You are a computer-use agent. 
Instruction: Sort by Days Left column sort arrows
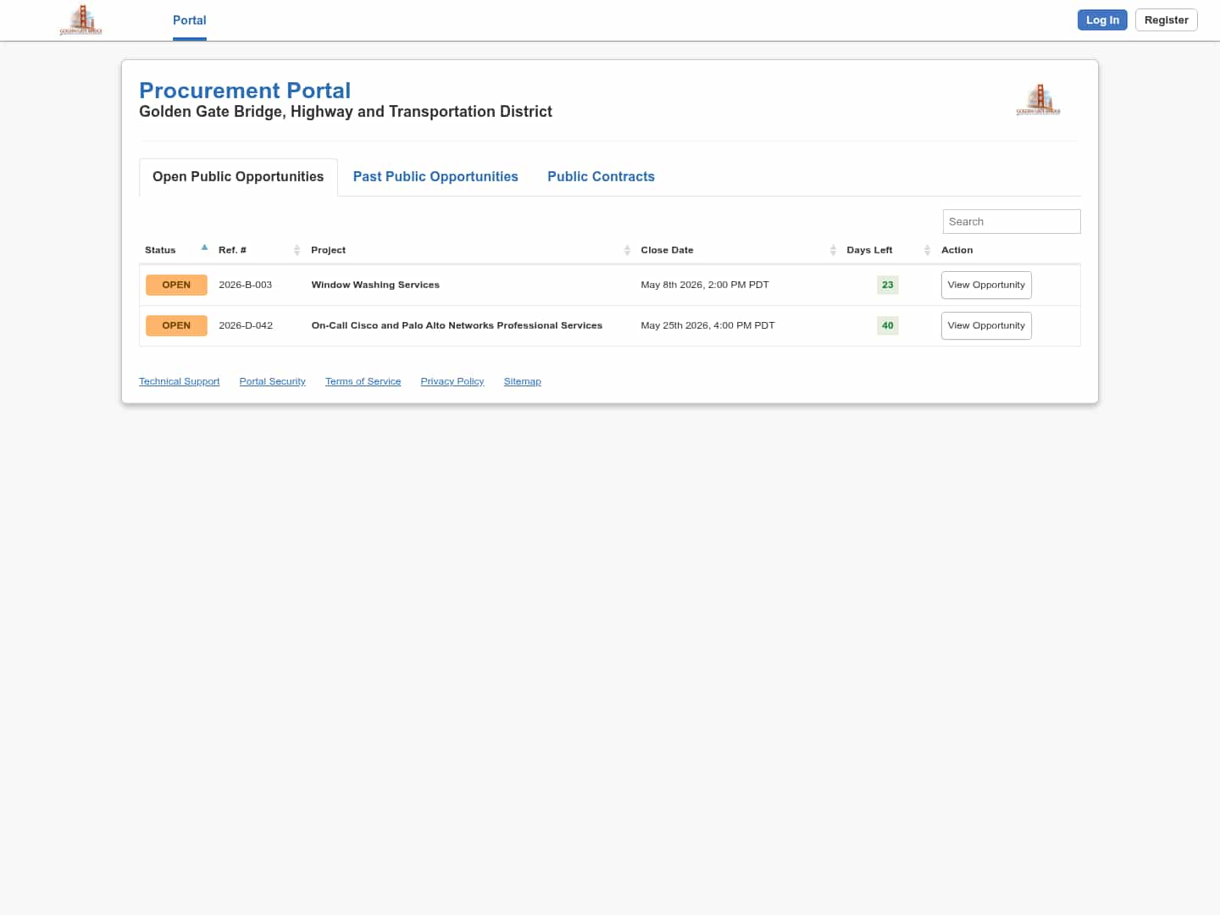tap(927, 250)
